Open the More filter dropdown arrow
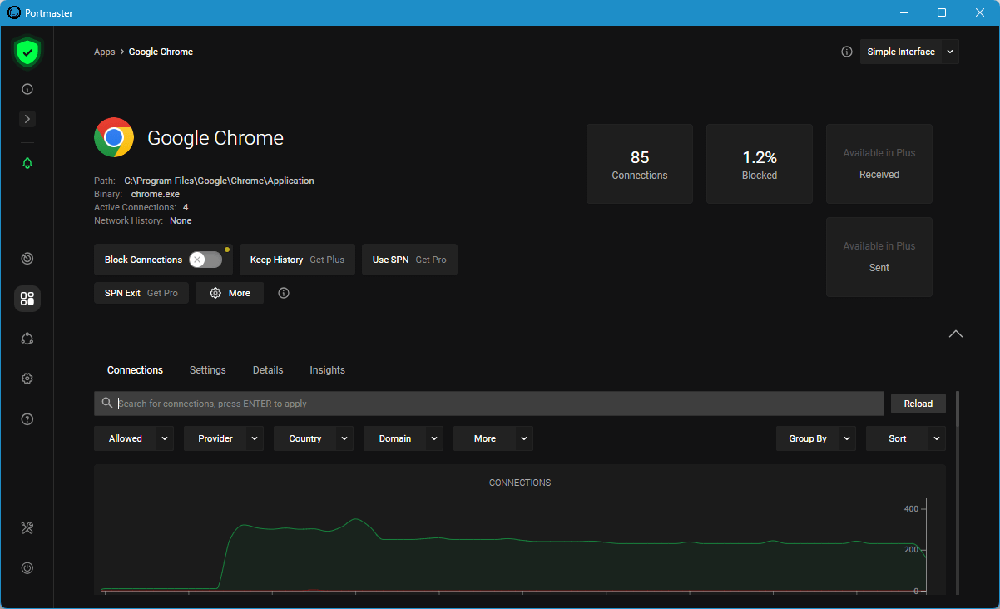The image size is (1000, 609). pyautogui.click(x=524, y=438)
